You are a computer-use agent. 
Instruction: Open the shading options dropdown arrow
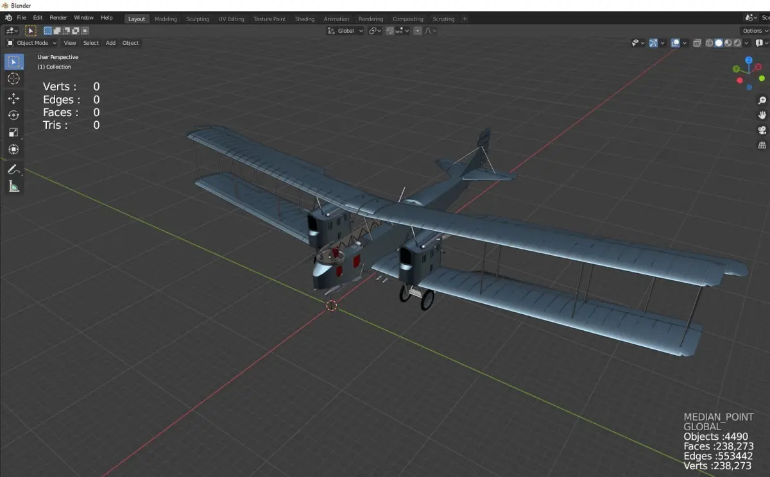(x=746, y=43)
